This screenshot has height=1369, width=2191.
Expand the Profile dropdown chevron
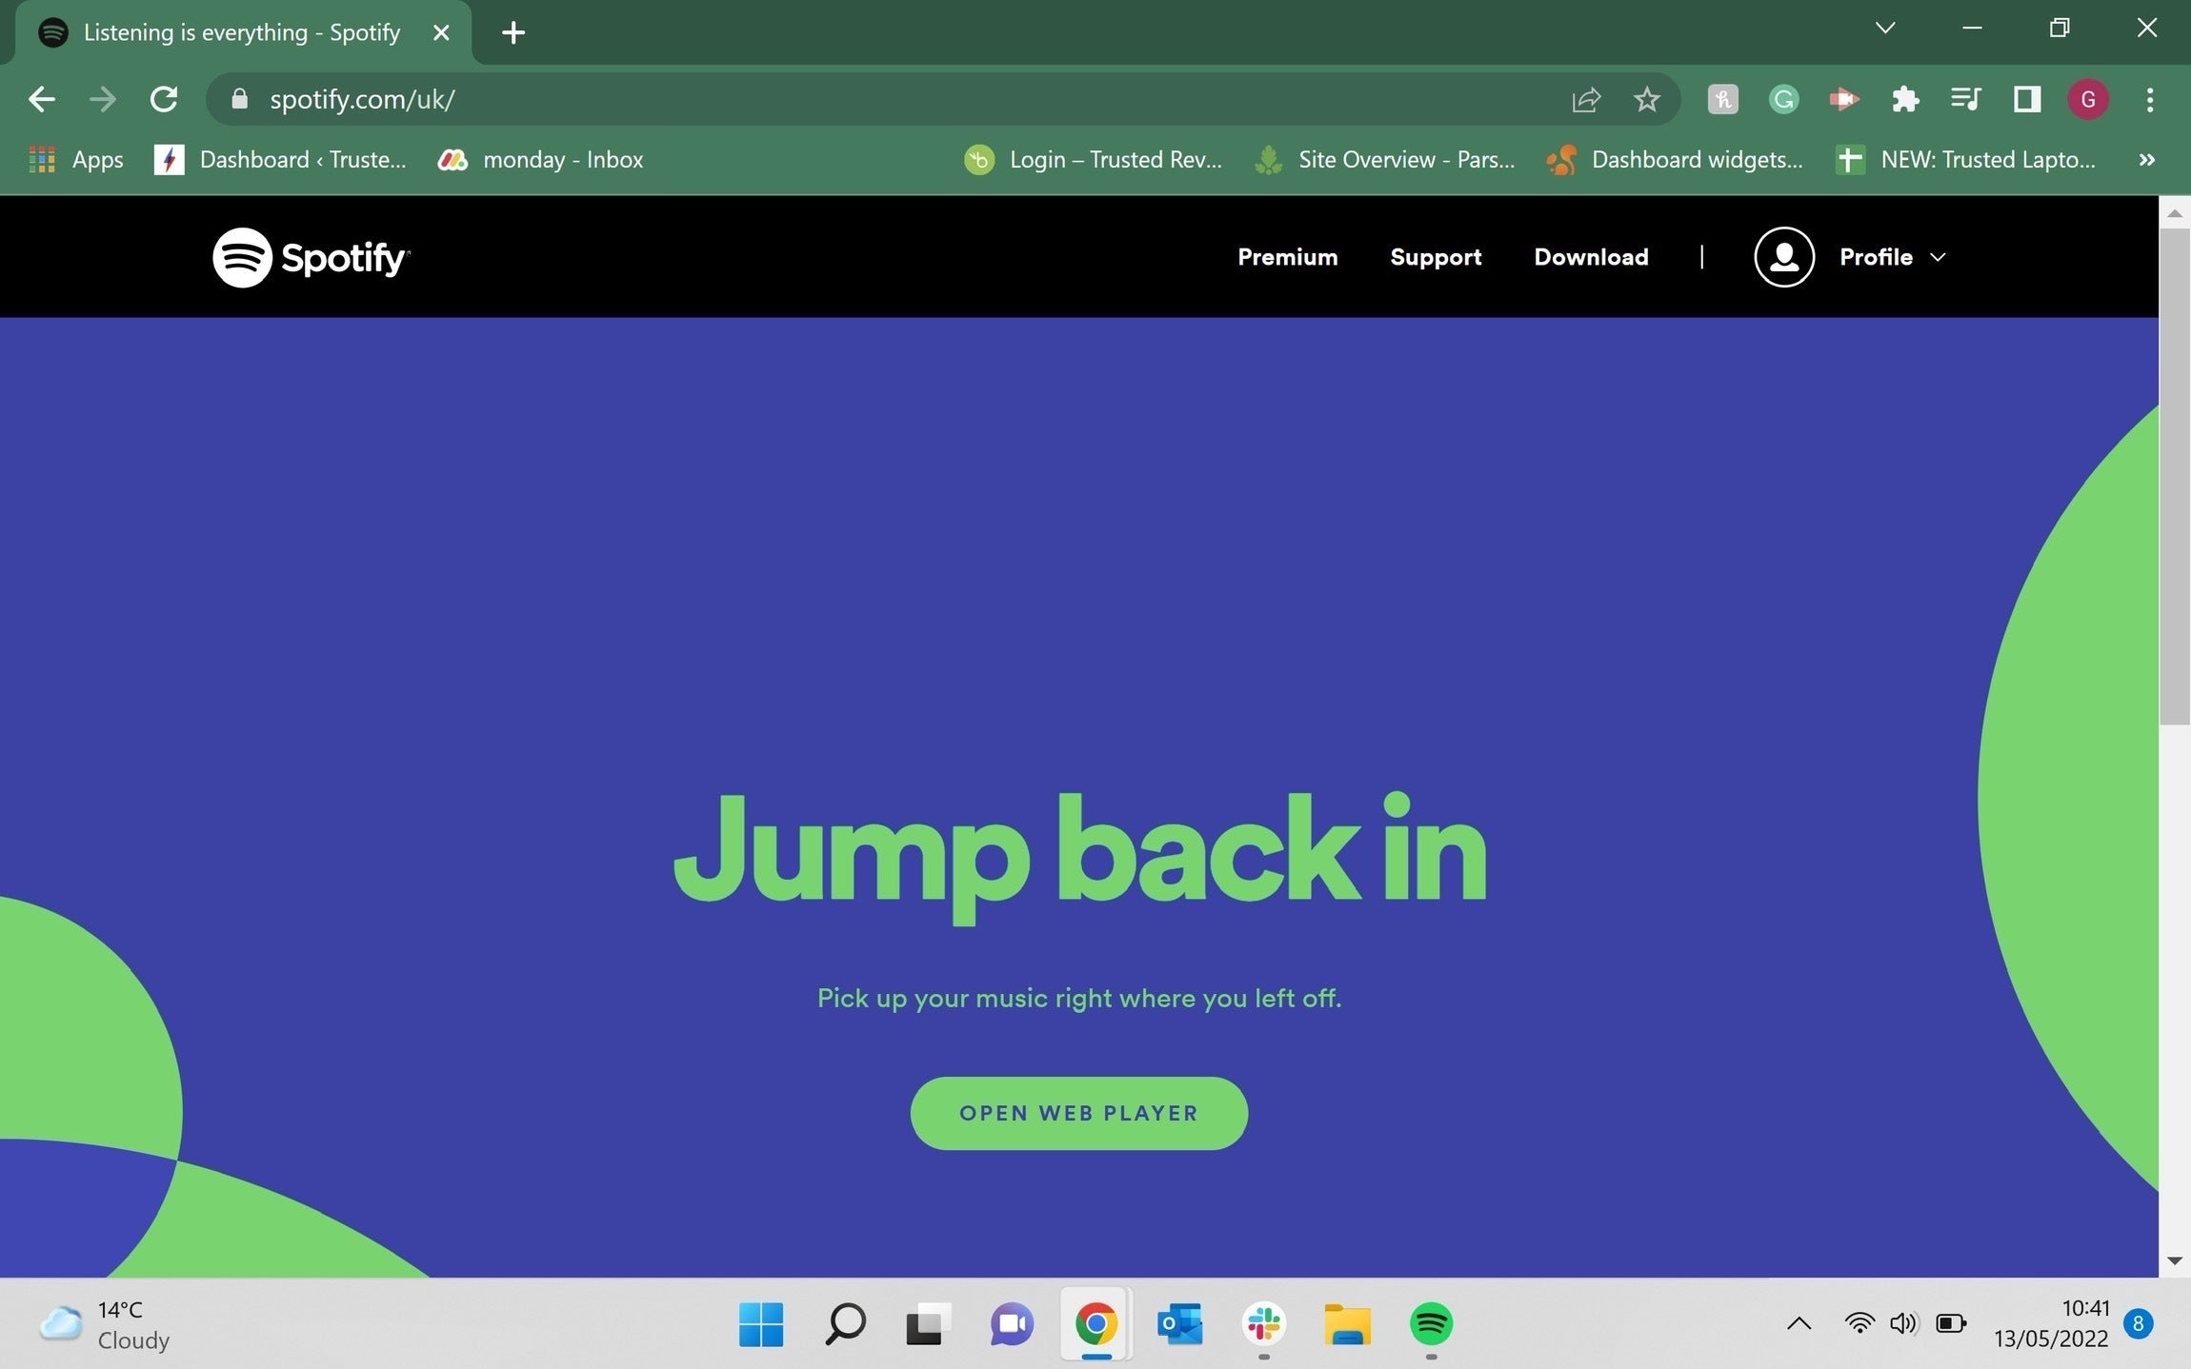point(1938,257)
